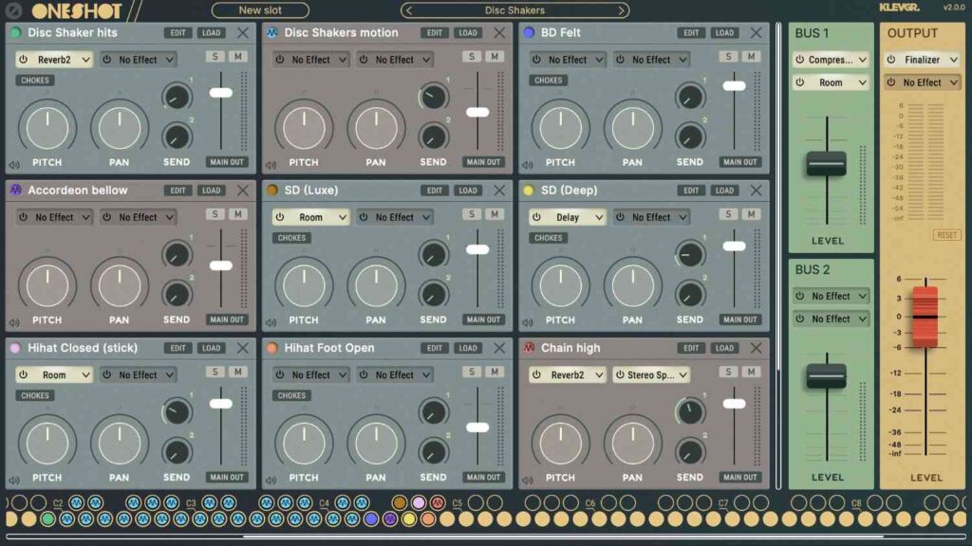Go to the next preset arrow
Image resolution: width=972 pixels, height=546 pixels.
(622, 10)
